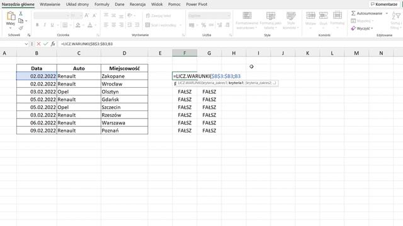Open Formatowanie warunkowe conditional formatting
Image resolution: width=403 pixels, height=226 pixels.
pyautogui.click(x=247, y=20)
